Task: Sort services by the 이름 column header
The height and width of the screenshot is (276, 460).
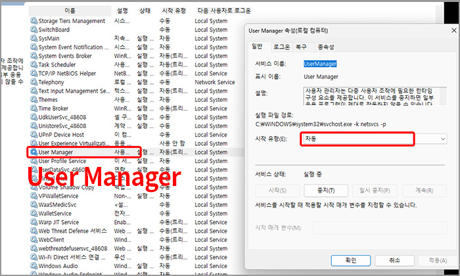Action: point(70,11)
